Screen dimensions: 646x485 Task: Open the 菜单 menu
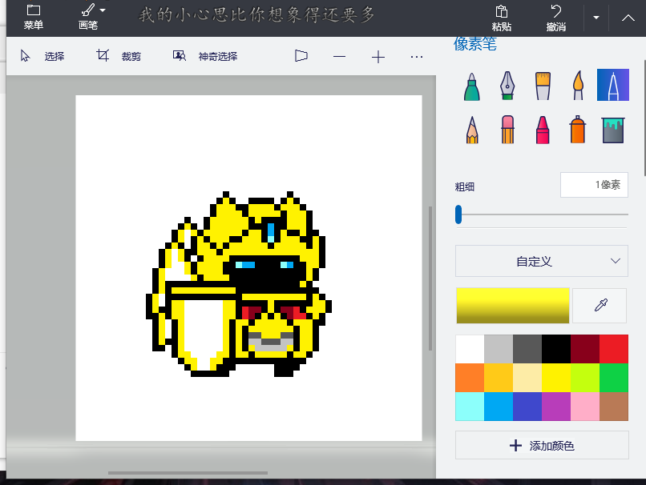point(34,18)
